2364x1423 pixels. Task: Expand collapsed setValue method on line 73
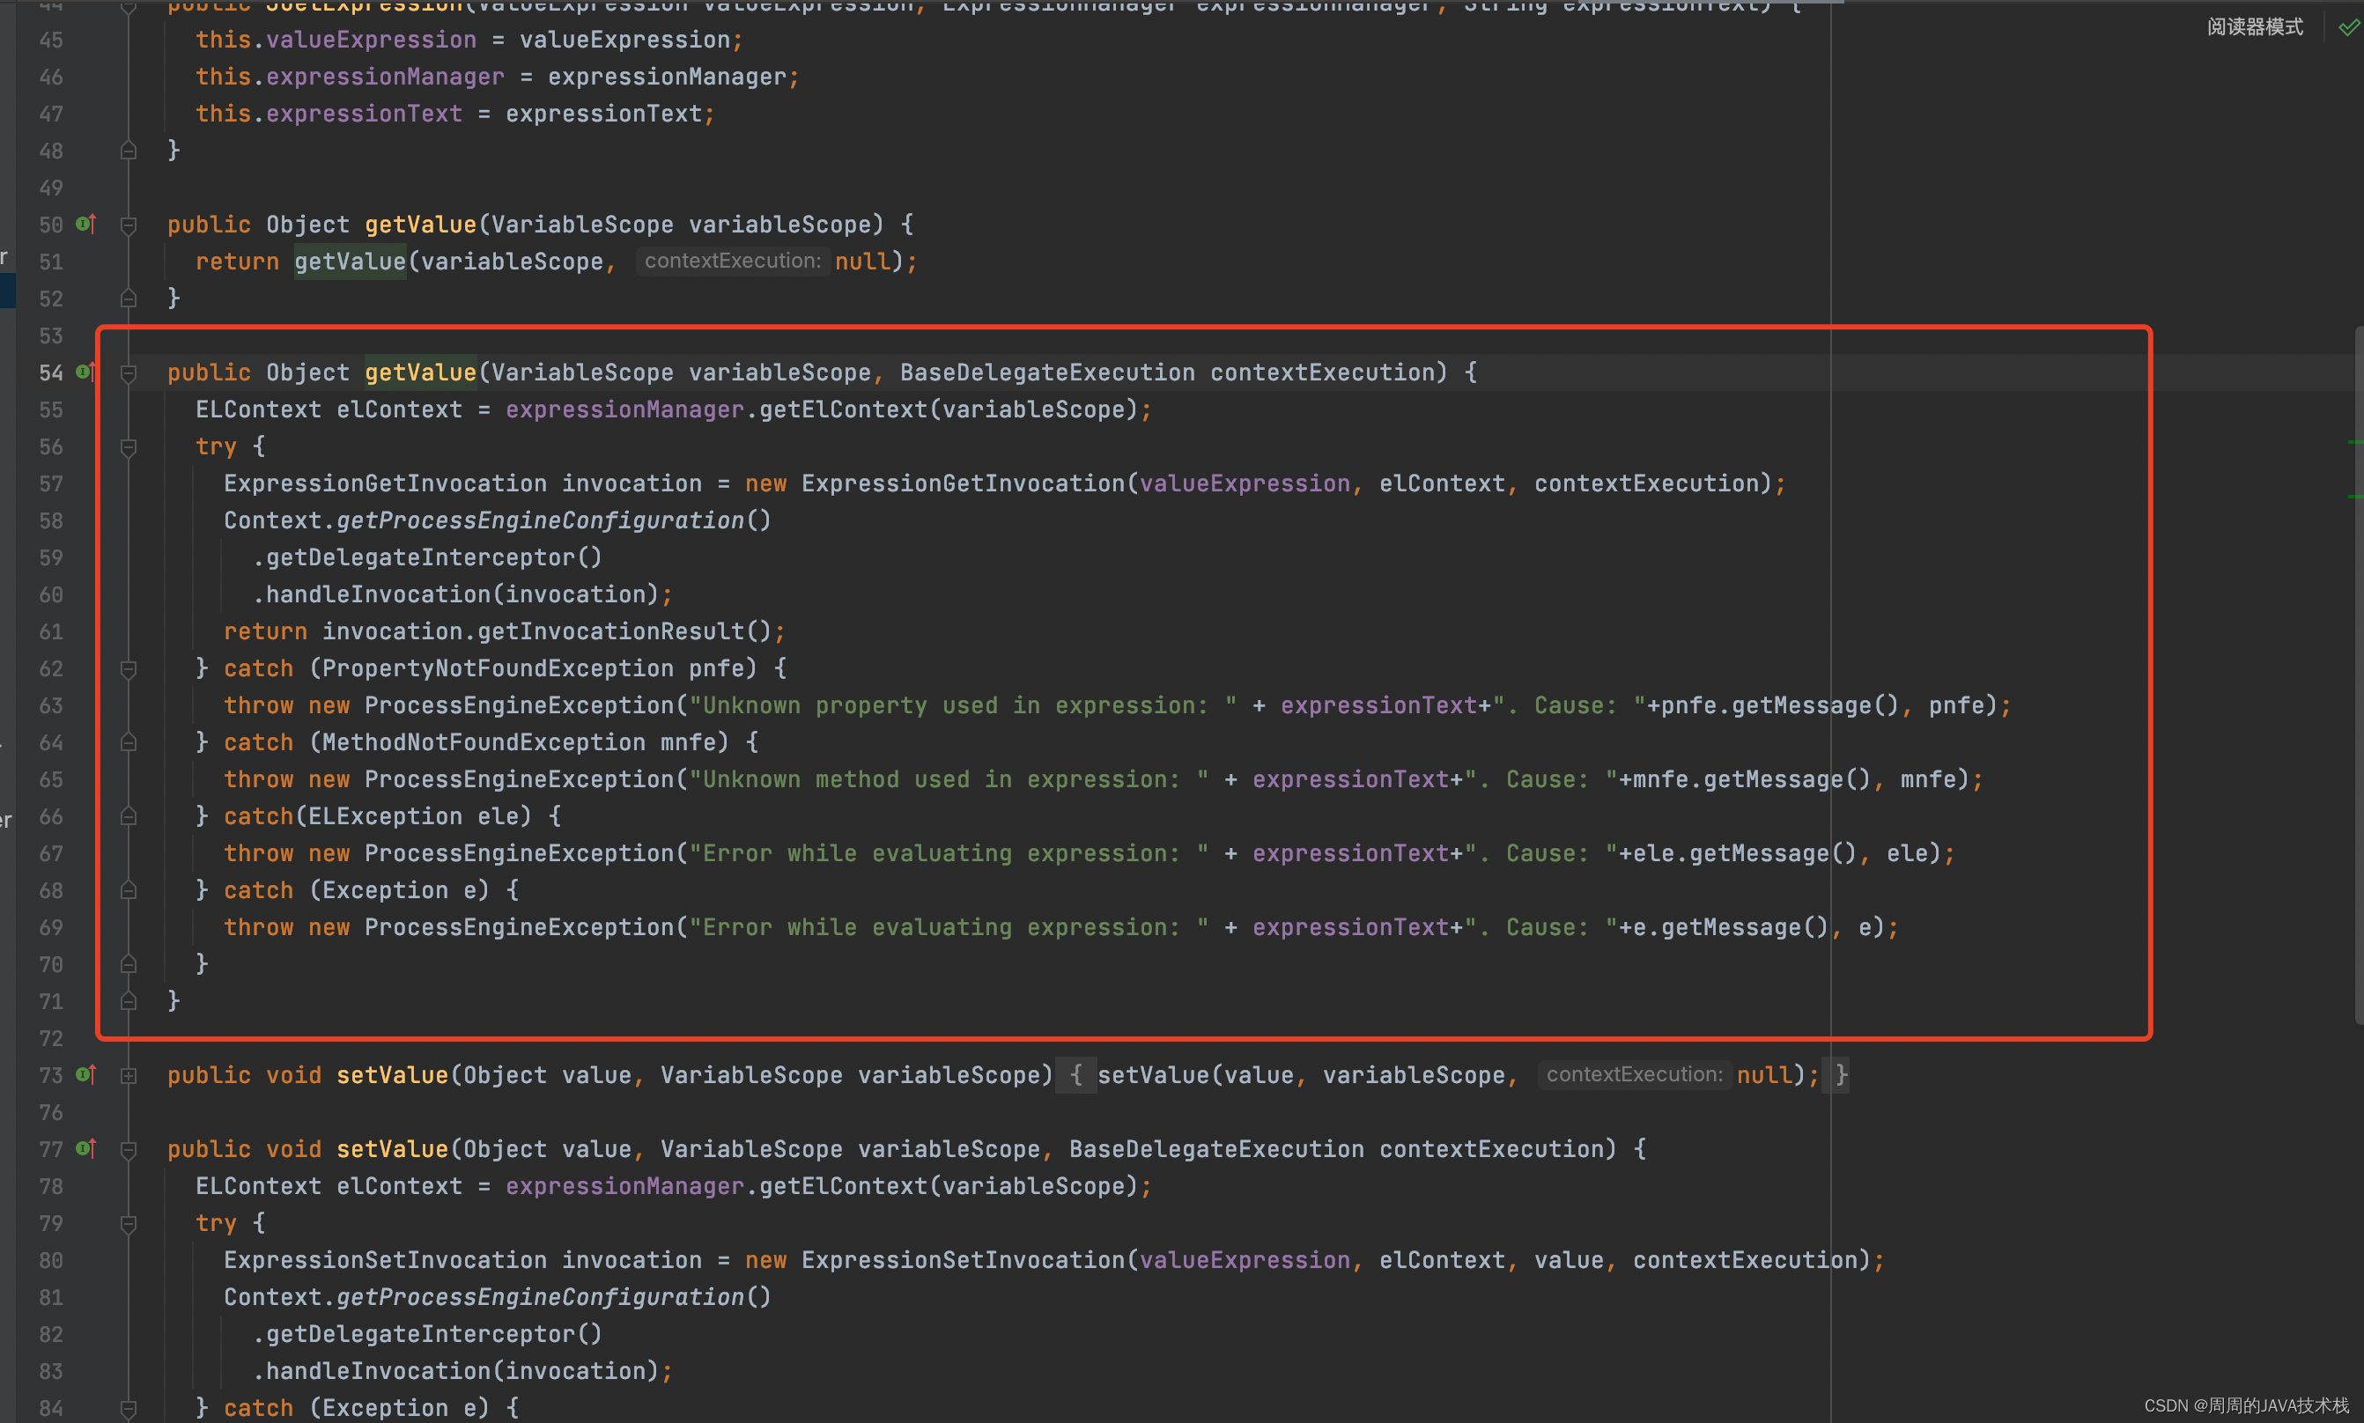[129, 1076]
